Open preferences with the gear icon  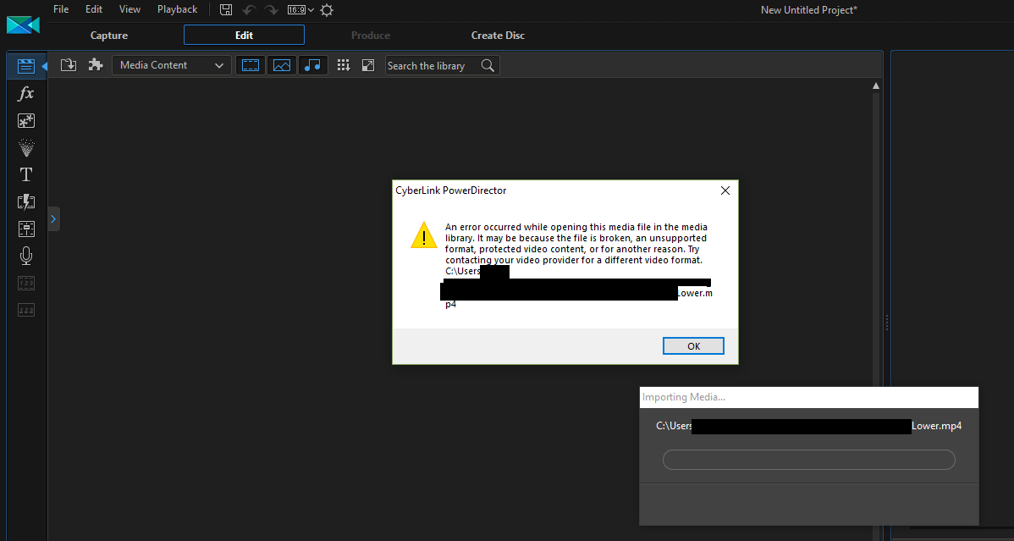(328, 9)
